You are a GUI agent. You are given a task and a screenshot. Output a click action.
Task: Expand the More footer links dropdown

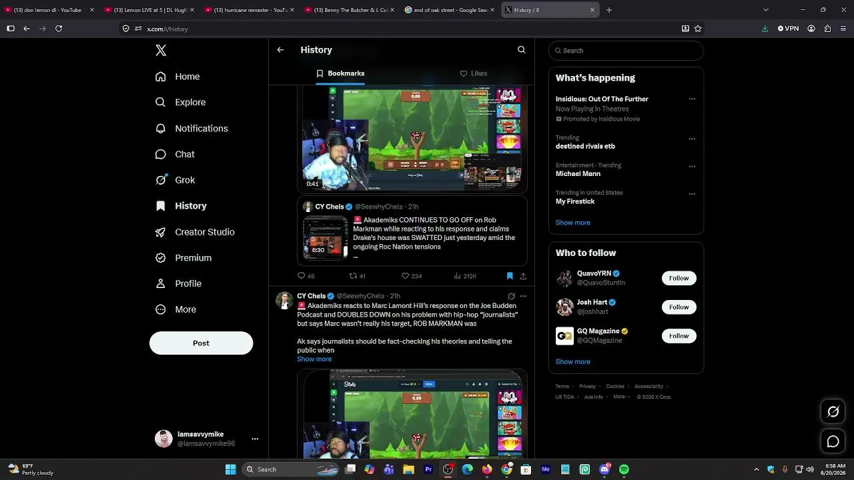(x=621, y=397)
